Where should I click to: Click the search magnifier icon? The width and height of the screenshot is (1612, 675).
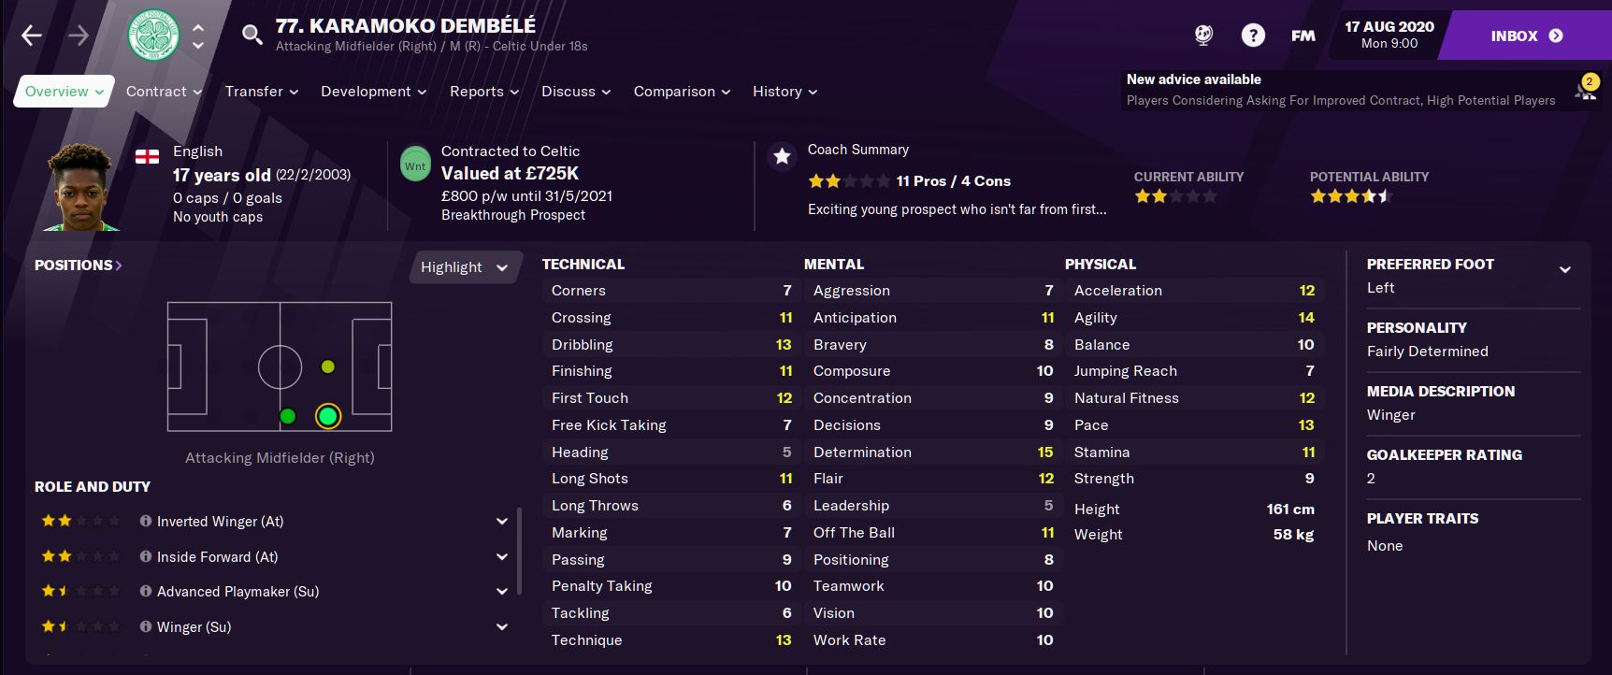click(252, 36)
